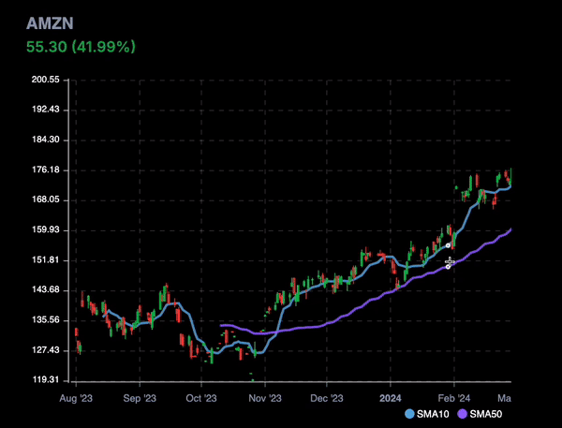Click the Aug '23 axis label
The width and height of the screenshot is (562, 428).
point(76,398)
